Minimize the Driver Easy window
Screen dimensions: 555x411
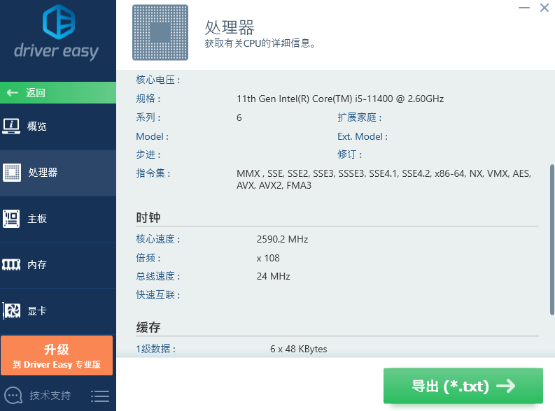click(524, 8)
